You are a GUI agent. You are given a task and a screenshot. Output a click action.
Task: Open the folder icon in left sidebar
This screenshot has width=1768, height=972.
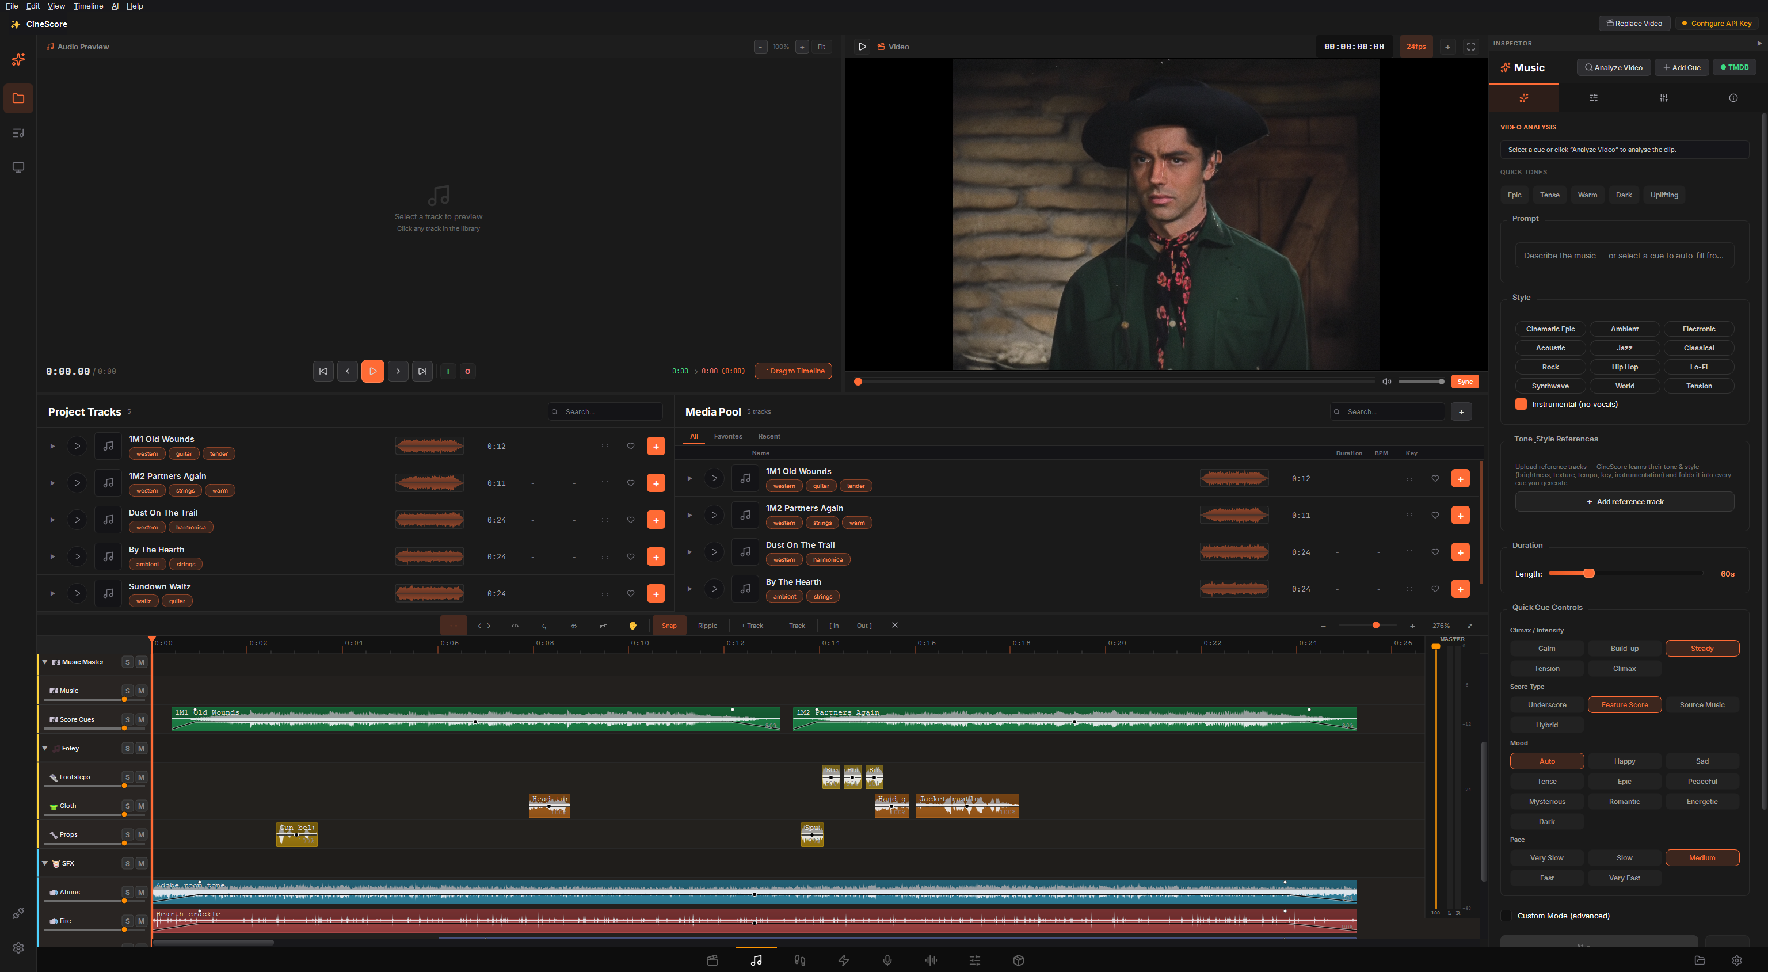18,98
